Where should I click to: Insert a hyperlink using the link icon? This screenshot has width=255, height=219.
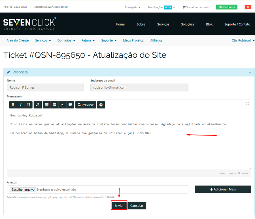click(38, 105)
